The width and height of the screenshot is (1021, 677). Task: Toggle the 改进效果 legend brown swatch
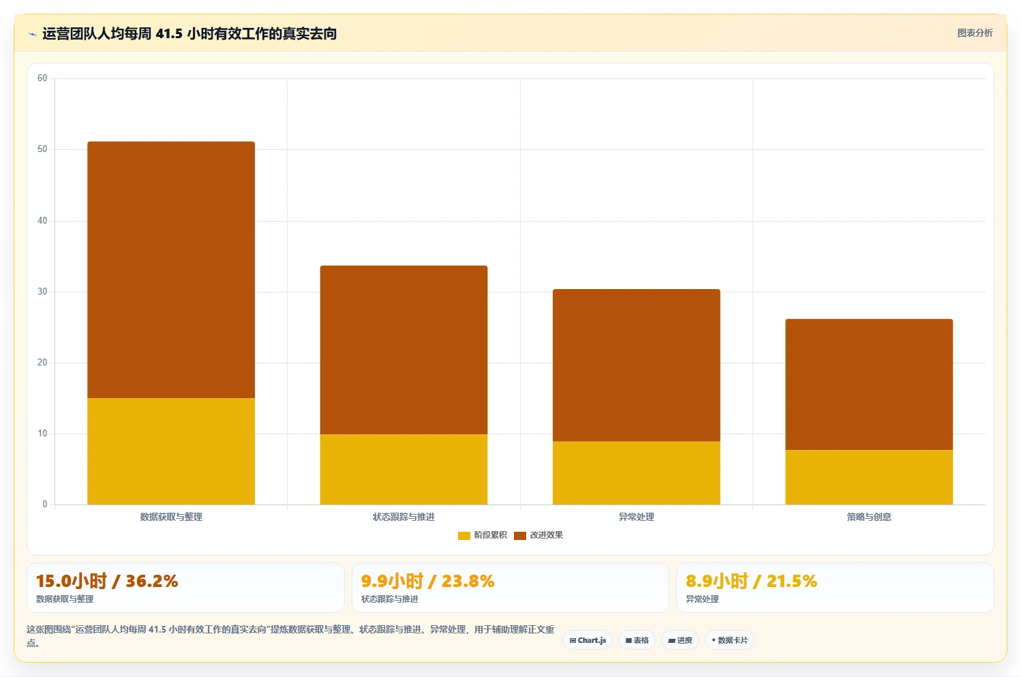pyautogui.click(x=520, y=535)
